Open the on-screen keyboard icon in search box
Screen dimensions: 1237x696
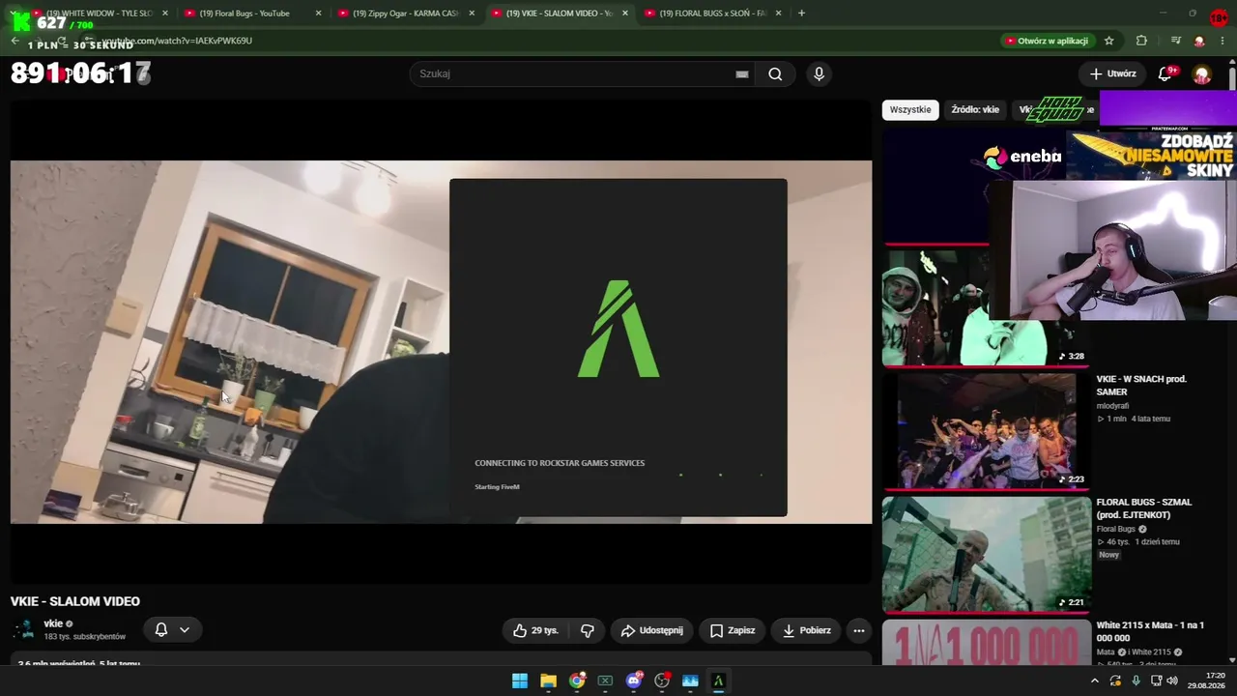click(742, 74)
